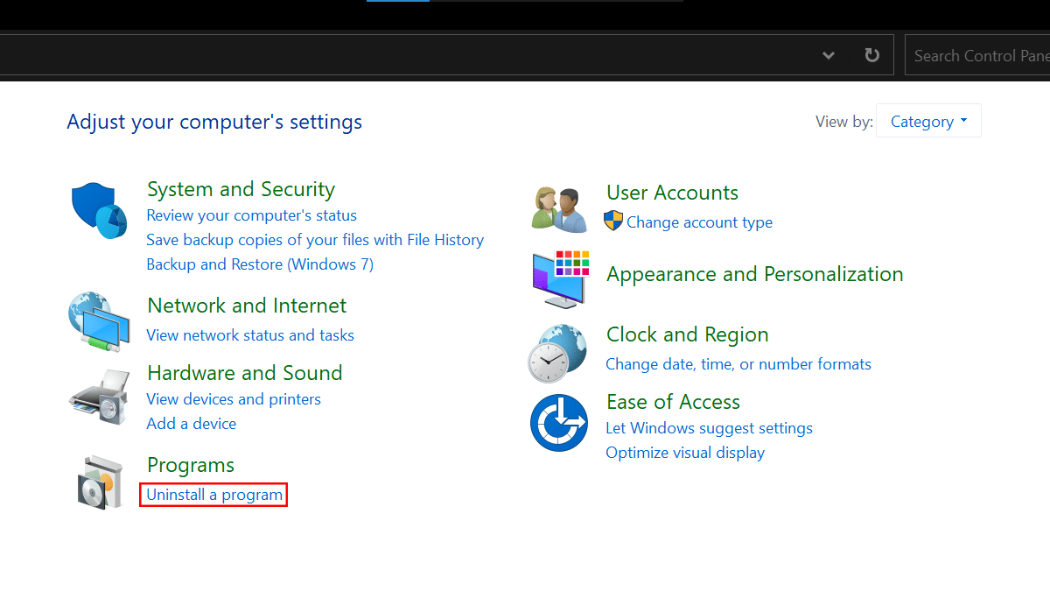This screenshot has height=591, width=1050.
Task: Click Add a device link
Action: (x=192, y=424)
